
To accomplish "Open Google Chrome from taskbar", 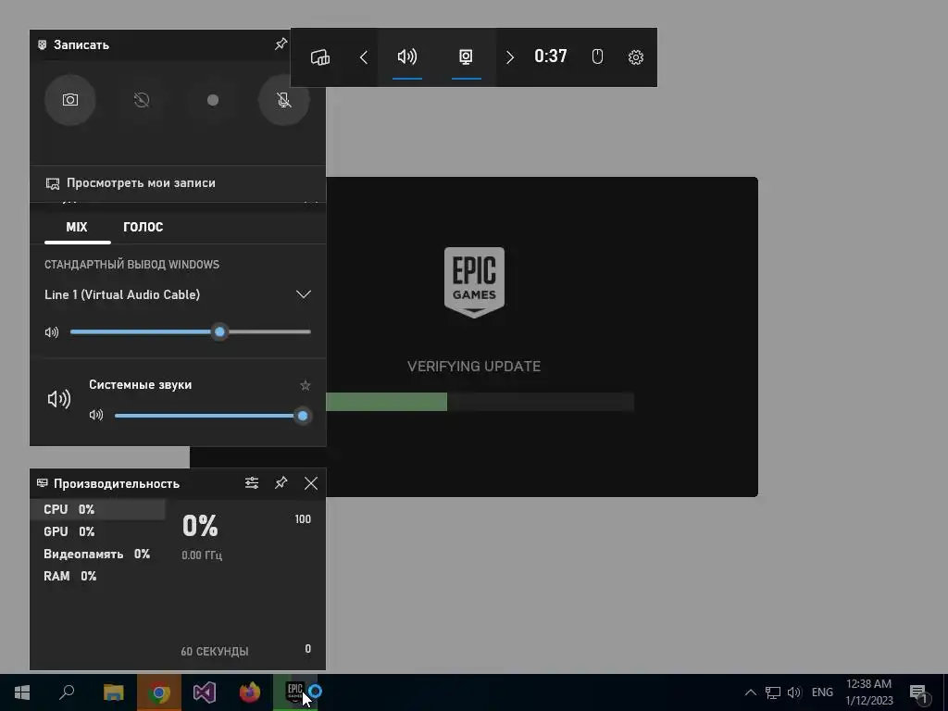I will (159, 692).
